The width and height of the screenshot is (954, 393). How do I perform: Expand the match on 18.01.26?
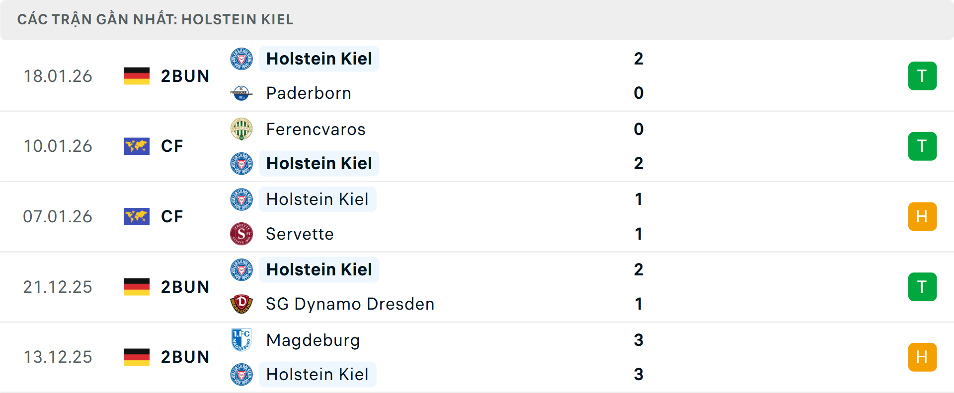point(477,76)
